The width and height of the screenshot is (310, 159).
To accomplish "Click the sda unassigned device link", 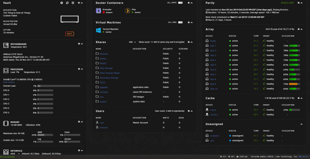I will coord(212,140).
